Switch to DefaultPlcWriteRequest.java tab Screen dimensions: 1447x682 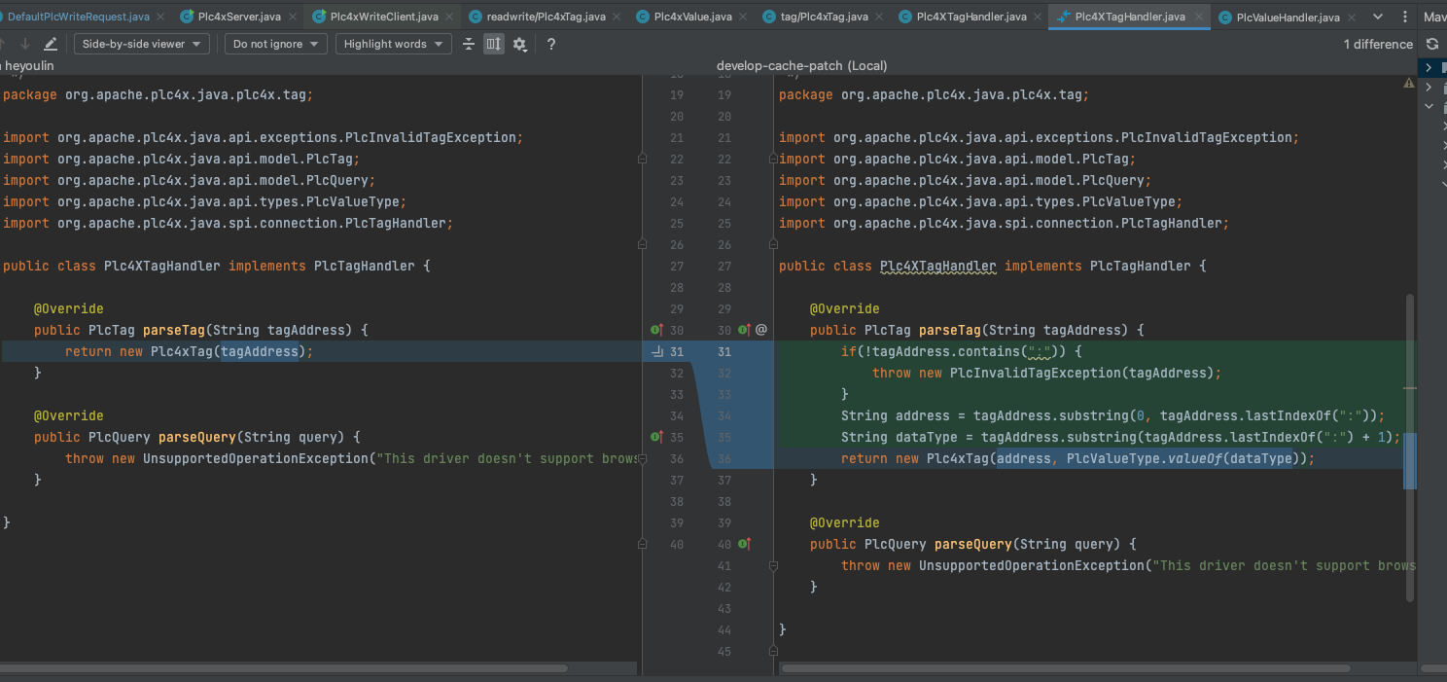[78, 17]
